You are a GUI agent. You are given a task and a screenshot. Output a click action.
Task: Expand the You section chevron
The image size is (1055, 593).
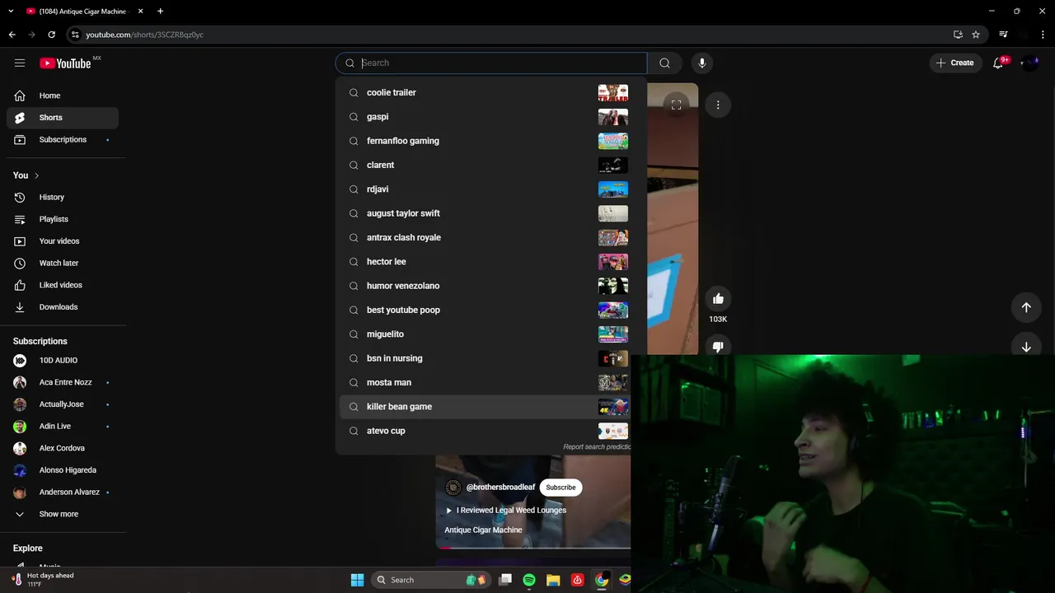coord(36,175)
